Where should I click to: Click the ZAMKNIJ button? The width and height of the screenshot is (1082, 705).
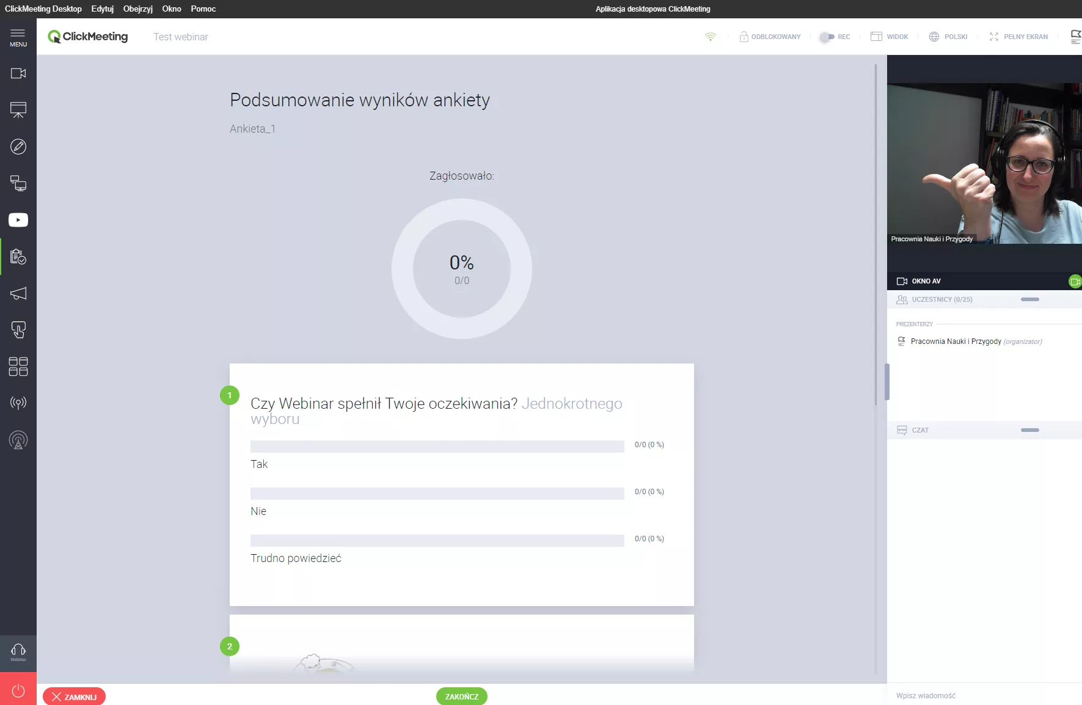(x=74, y=696)
